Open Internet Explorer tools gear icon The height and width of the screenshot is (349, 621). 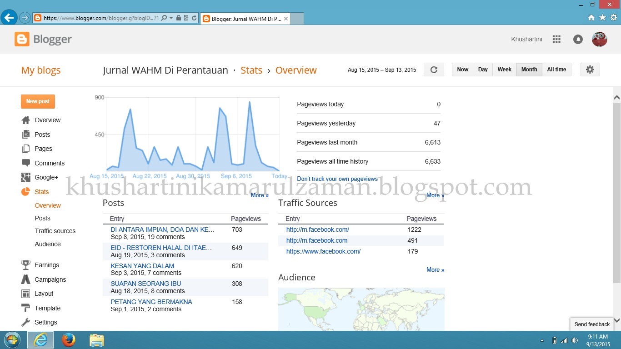pos(614,18)
